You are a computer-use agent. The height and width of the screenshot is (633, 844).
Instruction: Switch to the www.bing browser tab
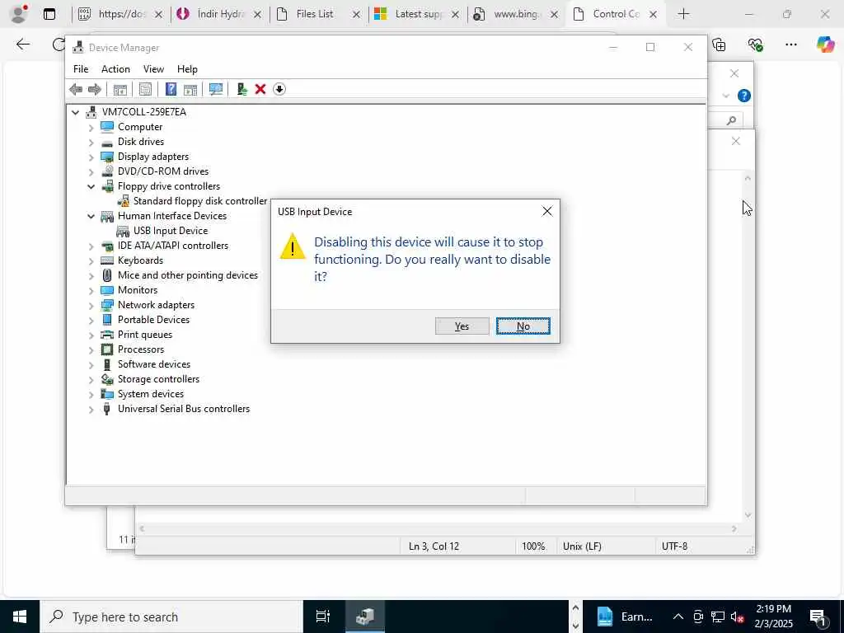(x=516, y=14)
